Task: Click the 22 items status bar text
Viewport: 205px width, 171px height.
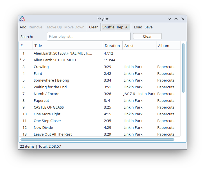Action: (x=27, y=146)
